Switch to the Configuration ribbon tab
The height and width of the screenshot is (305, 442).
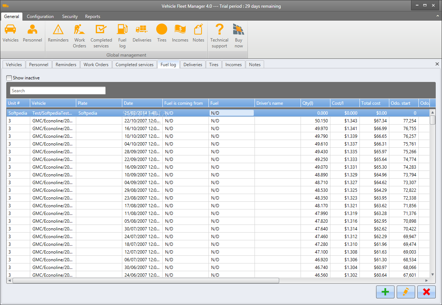[x=40, y=17]
